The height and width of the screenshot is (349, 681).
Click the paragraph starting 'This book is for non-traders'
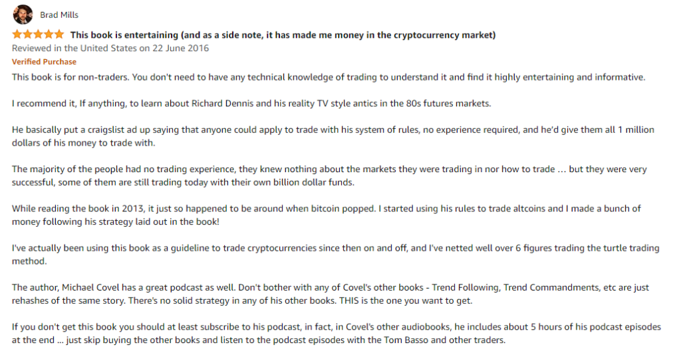(x=329, y=77)
